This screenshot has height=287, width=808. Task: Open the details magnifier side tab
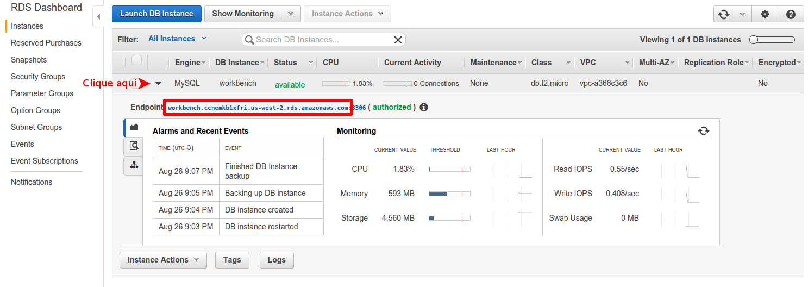tap(134, 146)
